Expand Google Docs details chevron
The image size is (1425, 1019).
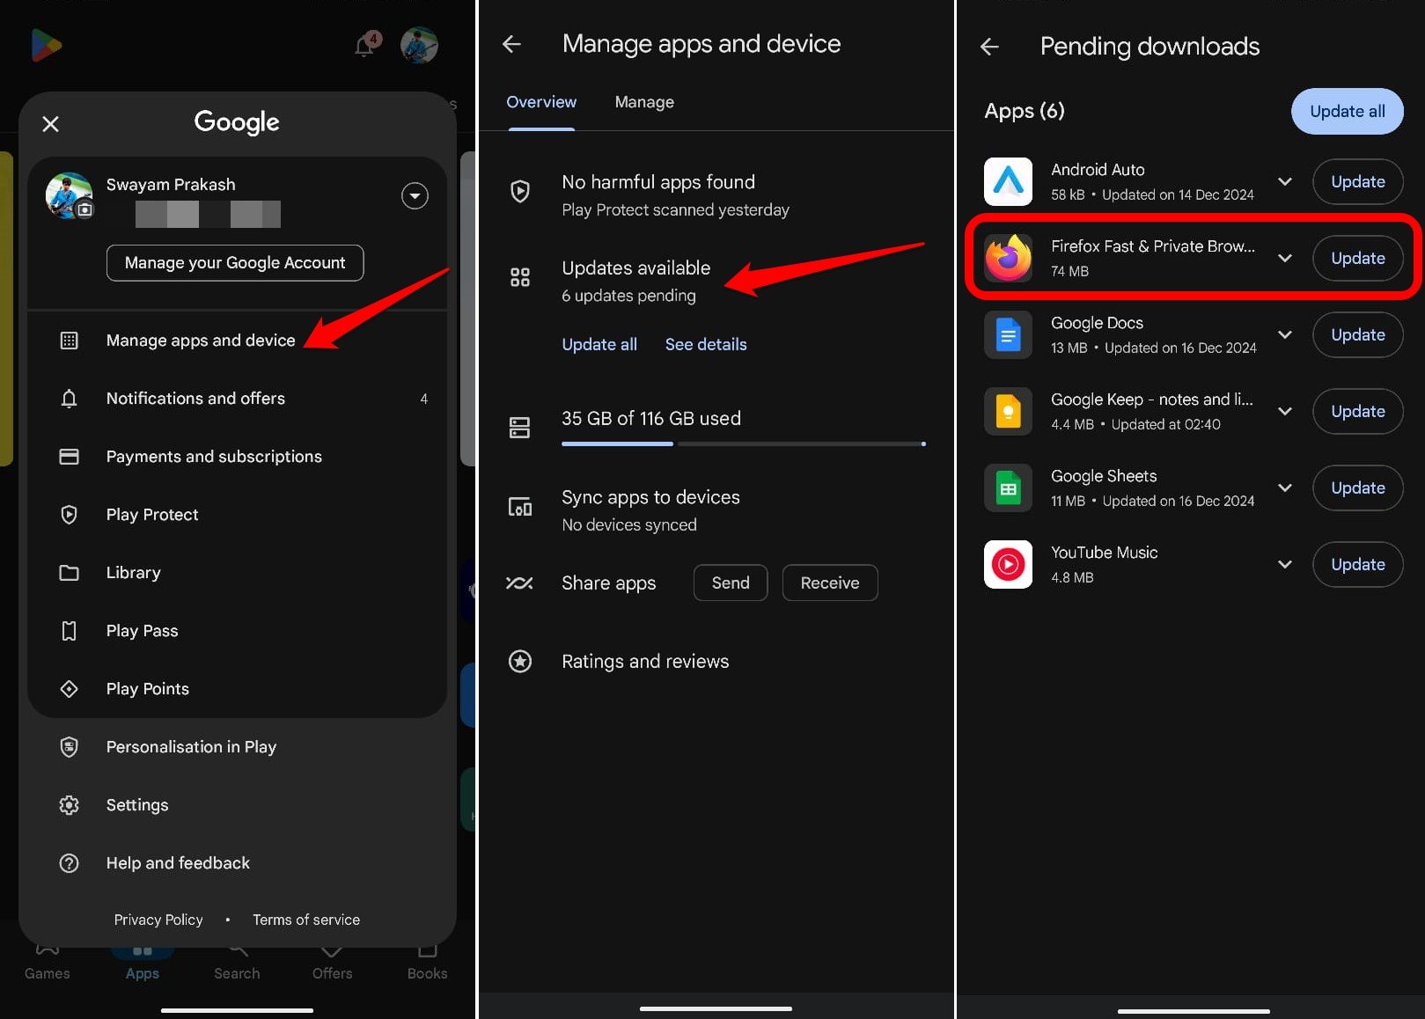tap(1285, 335)
